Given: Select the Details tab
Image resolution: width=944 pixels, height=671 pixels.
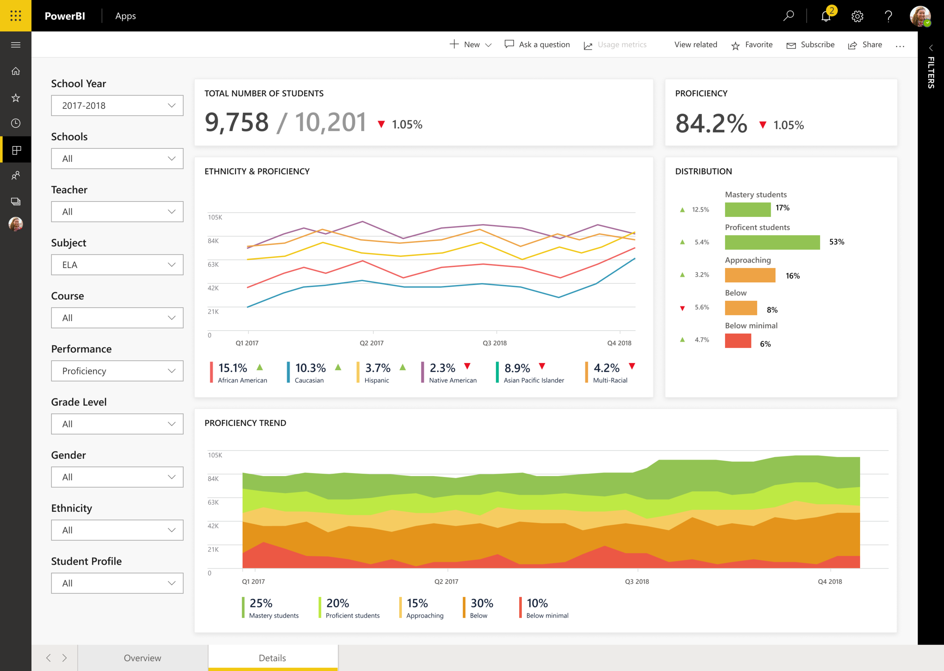Looking at the screenshot, I should tap(272, 657).
